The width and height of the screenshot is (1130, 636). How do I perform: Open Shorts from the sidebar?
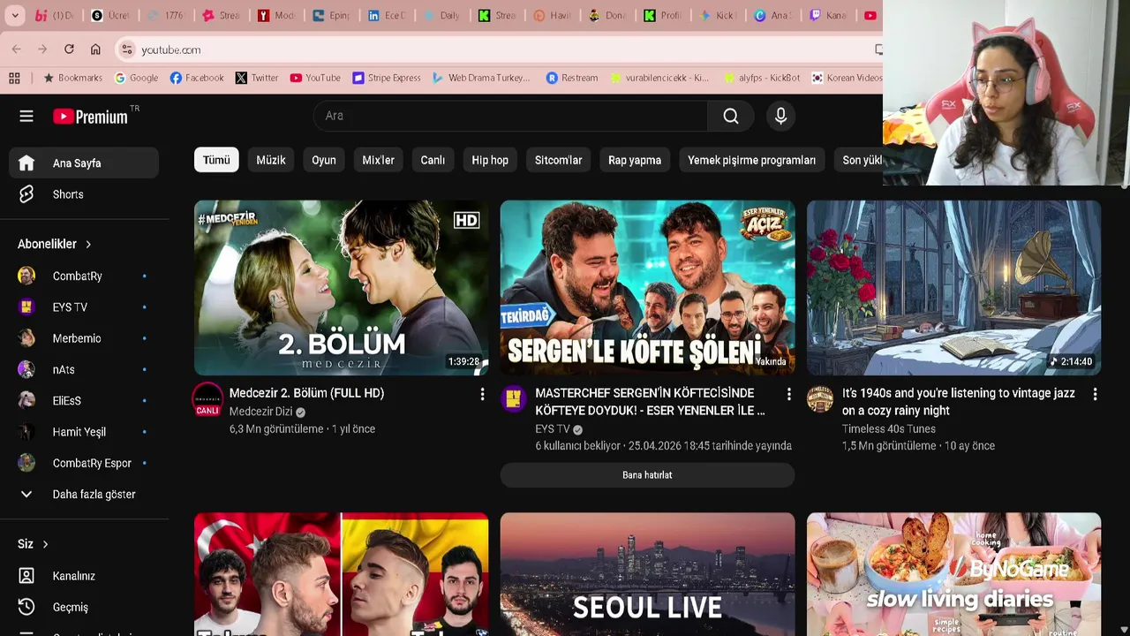tap(84, 194)
